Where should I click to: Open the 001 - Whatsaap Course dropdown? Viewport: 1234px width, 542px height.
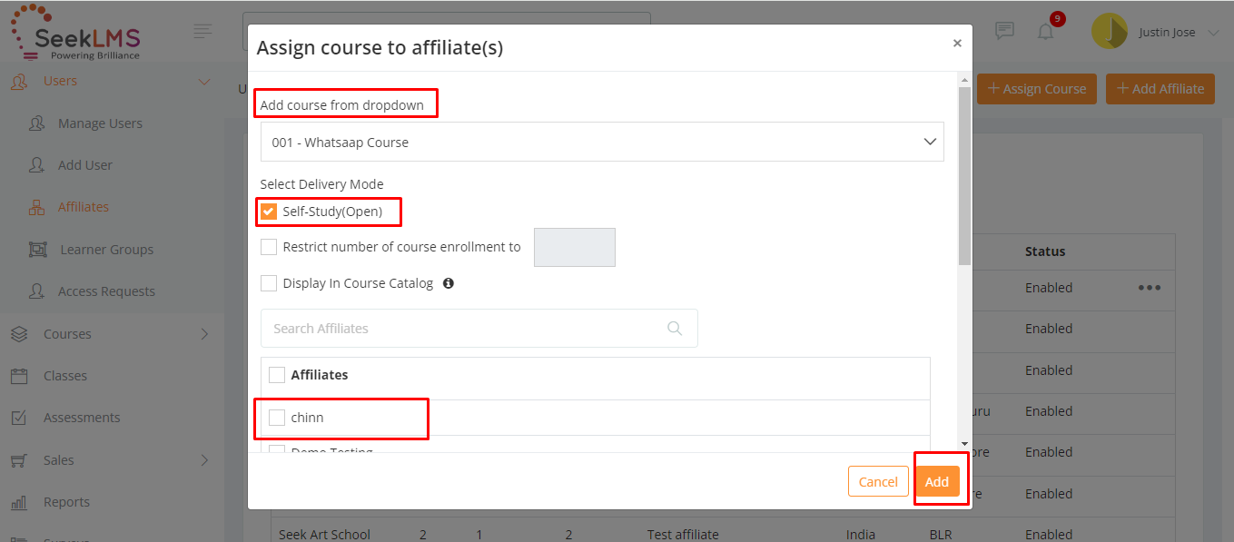[x=602, y=143]
